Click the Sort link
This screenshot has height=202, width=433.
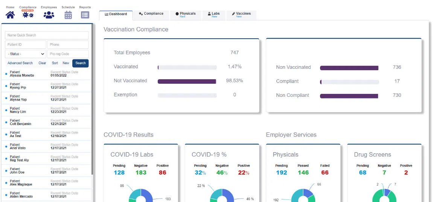tap(55, 63)
